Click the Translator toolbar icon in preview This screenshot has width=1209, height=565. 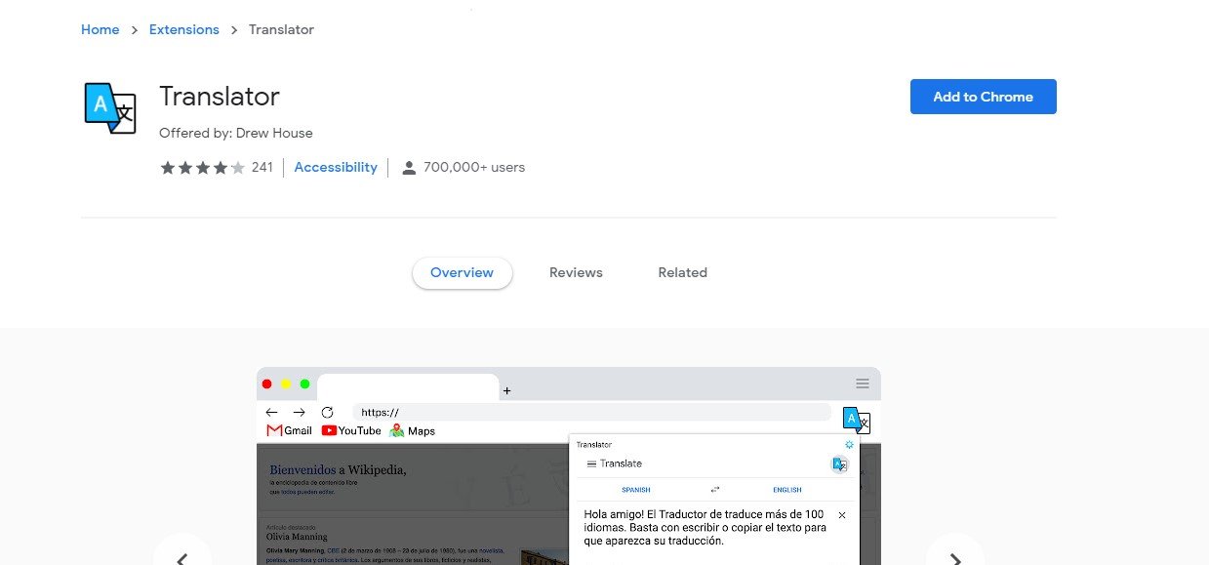856,420
